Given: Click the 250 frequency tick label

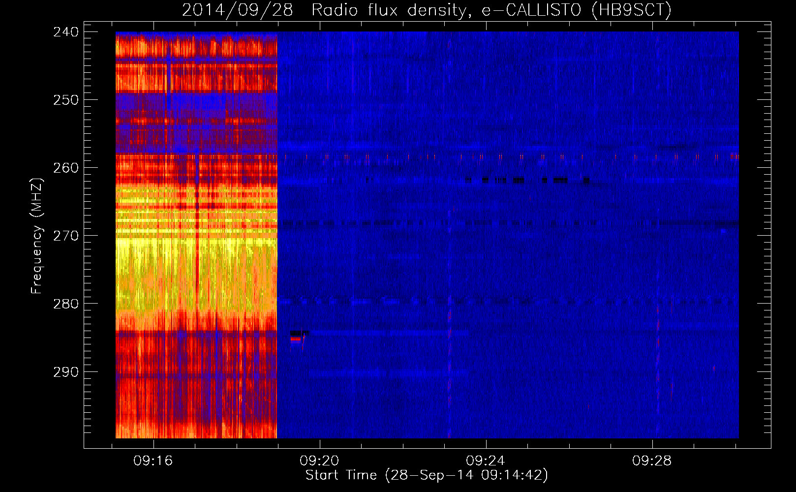Looking at the screenshot, I should coord(66,100).
